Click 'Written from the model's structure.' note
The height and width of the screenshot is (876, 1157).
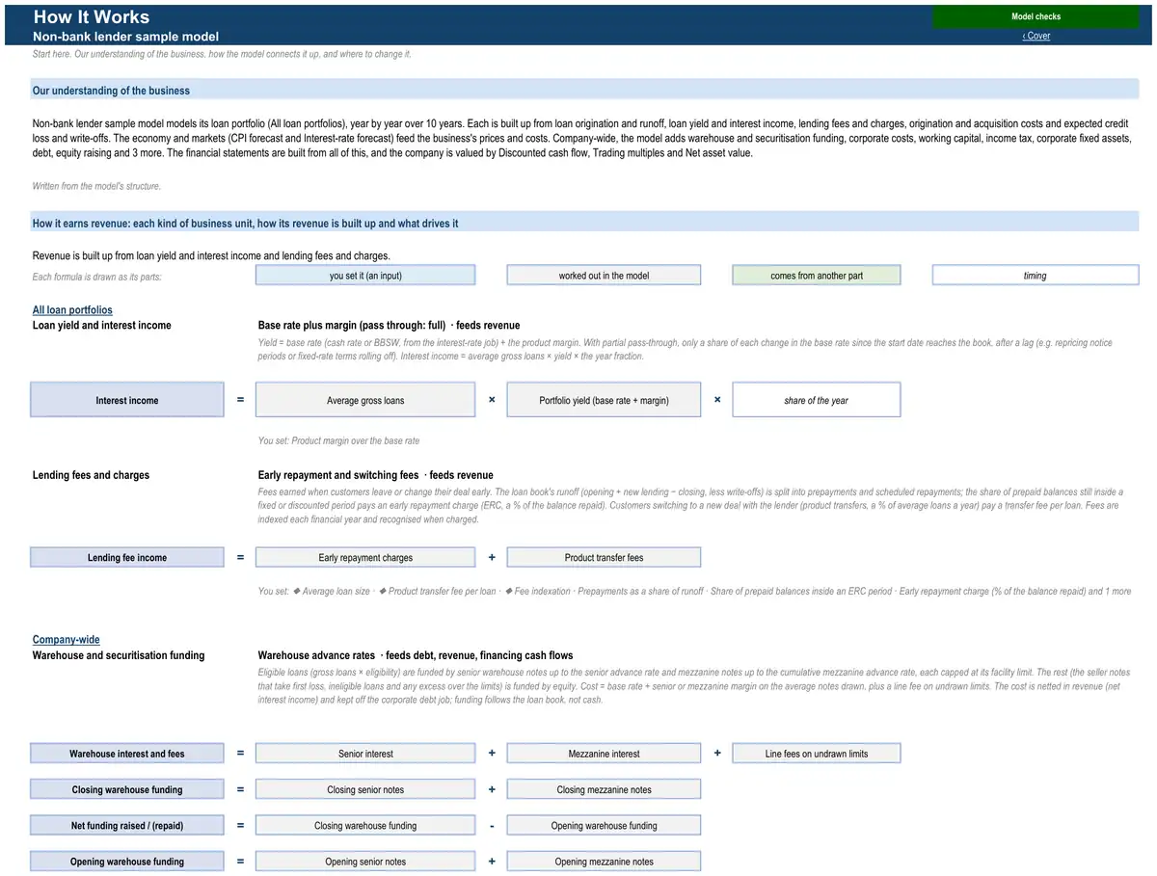pos(96,186)
